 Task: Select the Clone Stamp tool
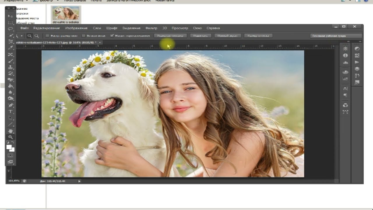pyautogui.click(x=10, y=67)
